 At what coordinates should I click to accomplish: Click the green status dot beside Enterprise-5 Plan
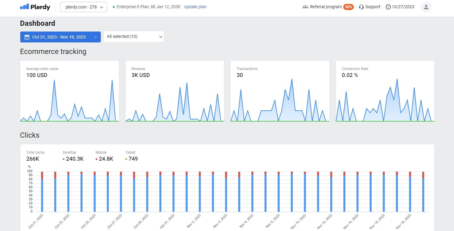pyautogui.click(x=113, y=6)
